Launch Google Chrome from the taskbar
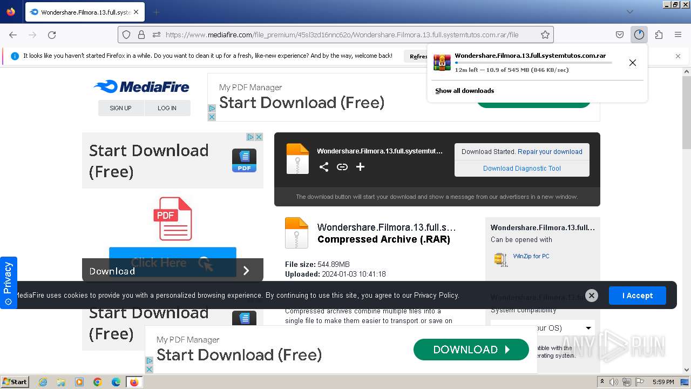Image resolution: width=691 pixels, height=389 pixels. 98,382
